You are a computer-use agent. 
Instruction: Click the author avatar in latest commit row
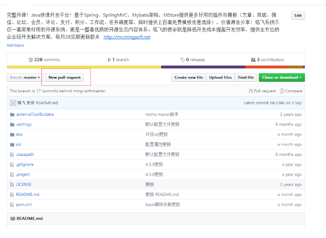coord(13,103)
